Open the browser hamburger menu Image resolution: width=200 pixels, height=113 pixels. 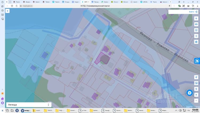tap(184, 2)
